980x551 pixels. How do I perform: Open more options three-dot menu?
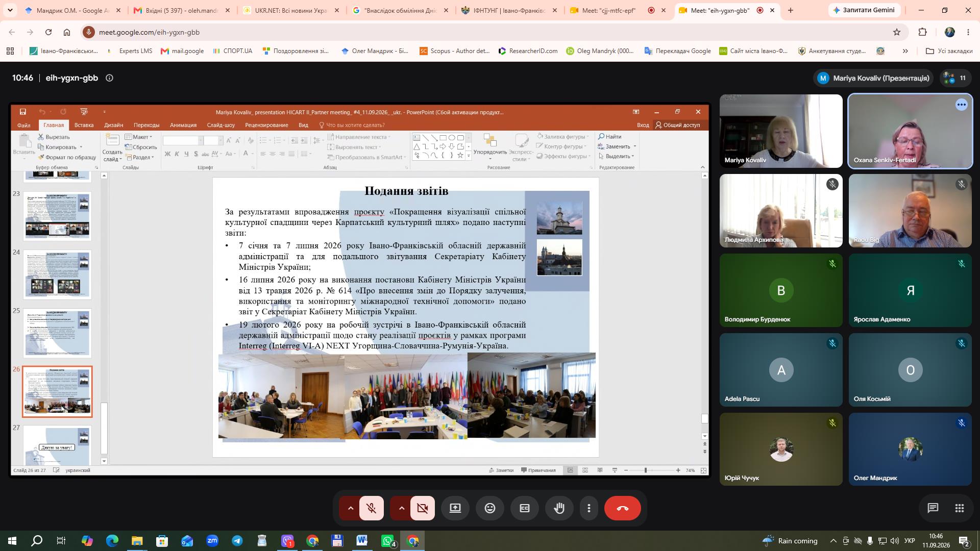point(589,508)
